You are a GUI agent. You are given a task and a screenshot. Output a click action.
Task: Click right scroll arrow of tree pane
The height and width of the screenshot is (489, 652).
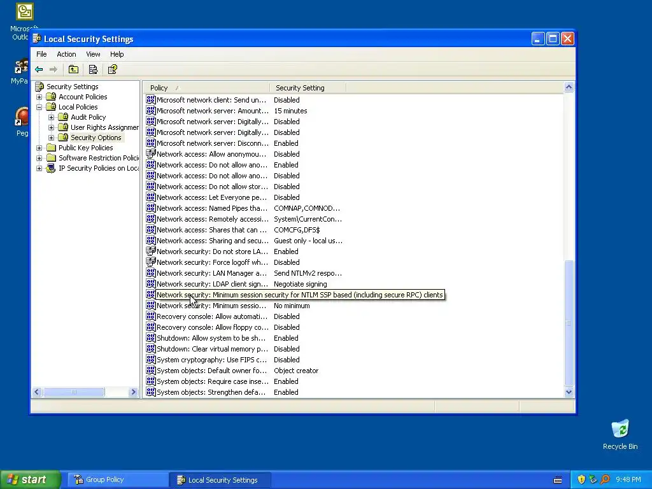tap(134, 392)
